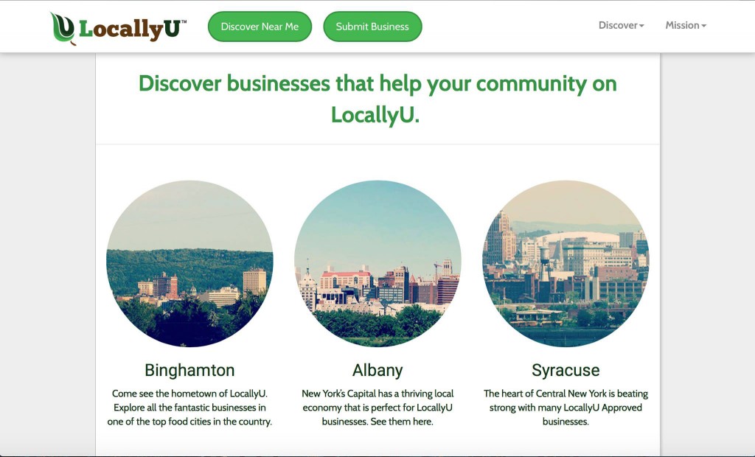Click the caret arrow beside Discover
The height and width of the screenshot is (457, 755).
(641, 26)
